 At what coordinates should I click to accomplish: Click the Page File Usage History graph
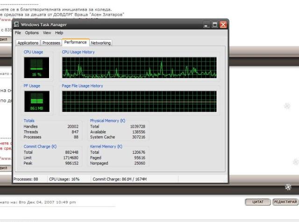pos(139,101)
